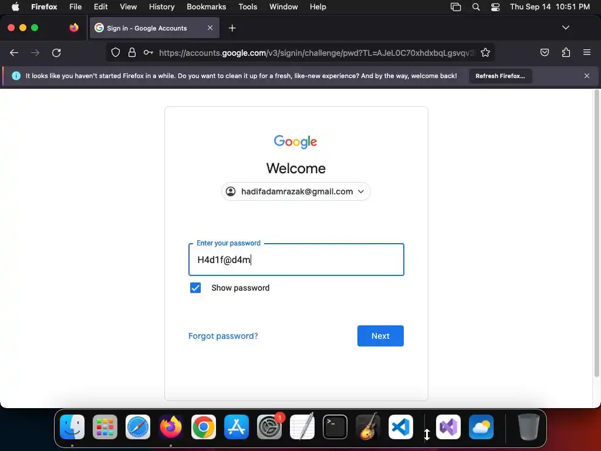Image resolution: width=601 pixels, height=451 pixels.
Task: Open List all tabs chevron
Action: point(565,28)
